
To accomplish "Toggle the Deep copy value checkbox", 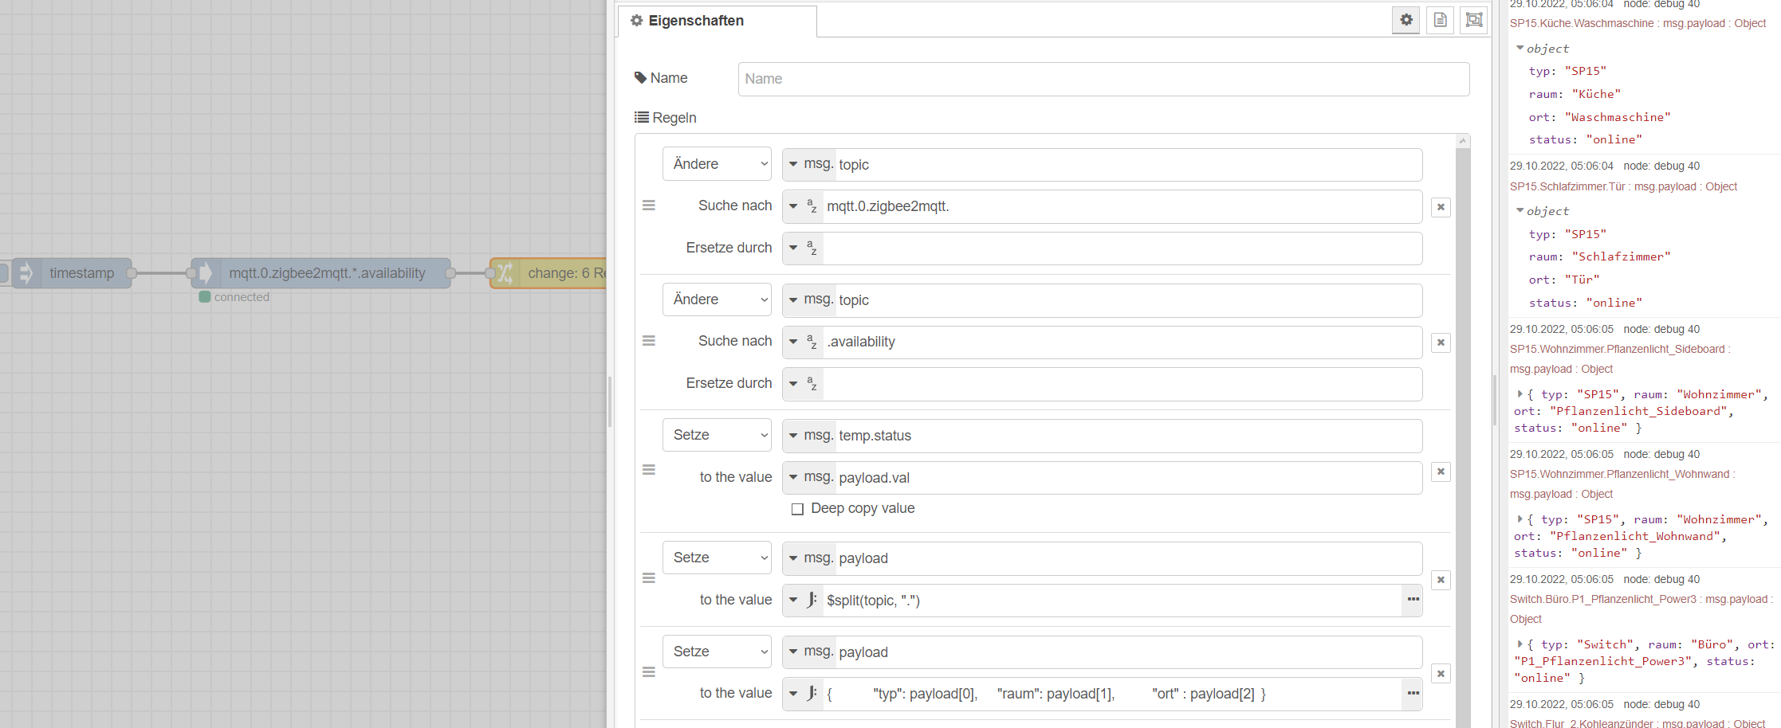I will [x=797, y=509].
